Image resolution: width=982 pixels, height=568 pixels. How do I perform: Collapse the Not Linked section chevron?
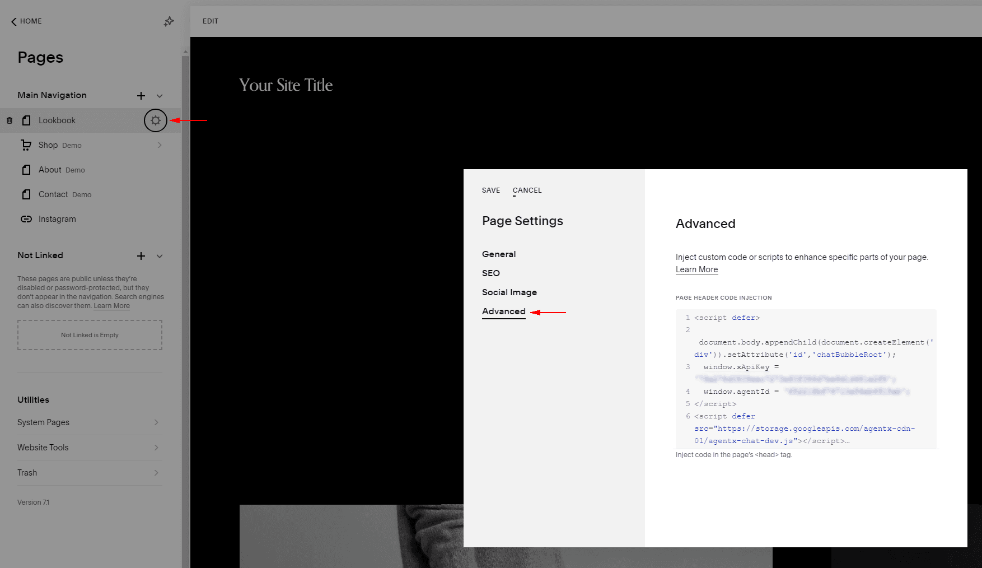[160, 256]
